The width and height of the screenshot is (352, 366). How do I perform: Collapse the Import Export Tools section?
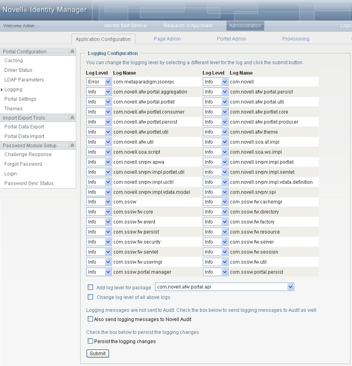[x=72, y=118]
